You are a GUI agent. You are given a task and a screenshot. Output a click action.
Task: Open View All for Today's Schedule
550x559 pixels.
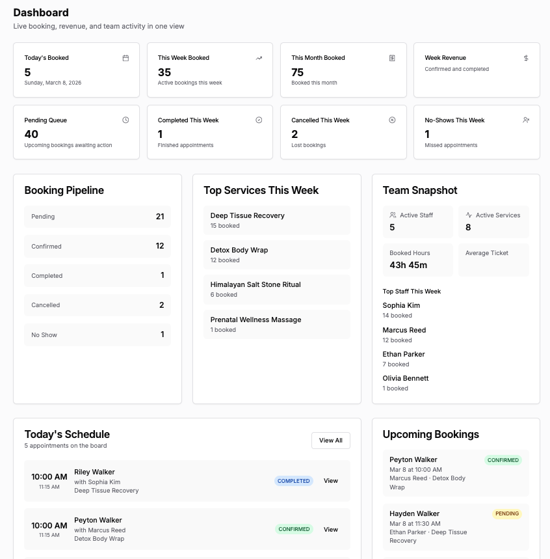[x=330, y=441]
